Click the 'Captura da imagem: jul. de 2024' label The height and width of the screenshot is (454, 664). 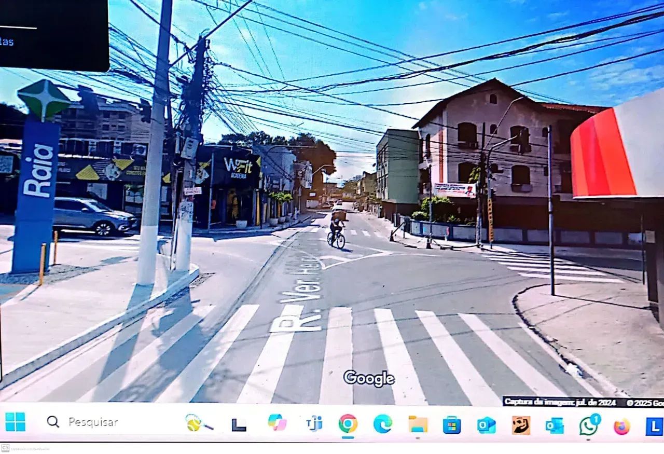(x=560, y=402)
